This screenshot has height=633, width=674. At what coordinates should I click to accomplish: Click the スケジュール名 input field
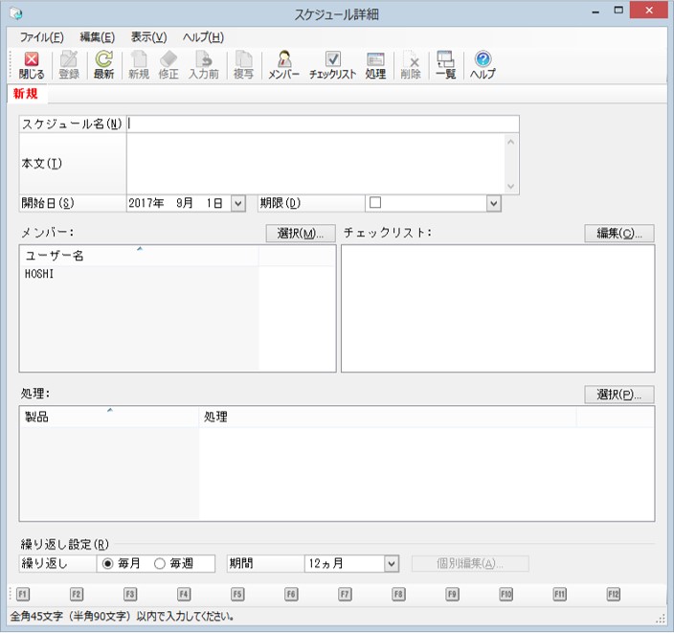tap(323, 124)
